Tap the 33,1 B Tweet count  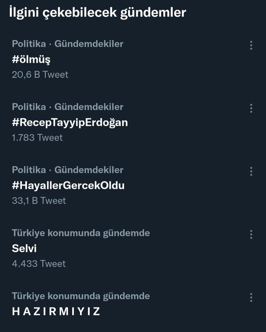39,201
